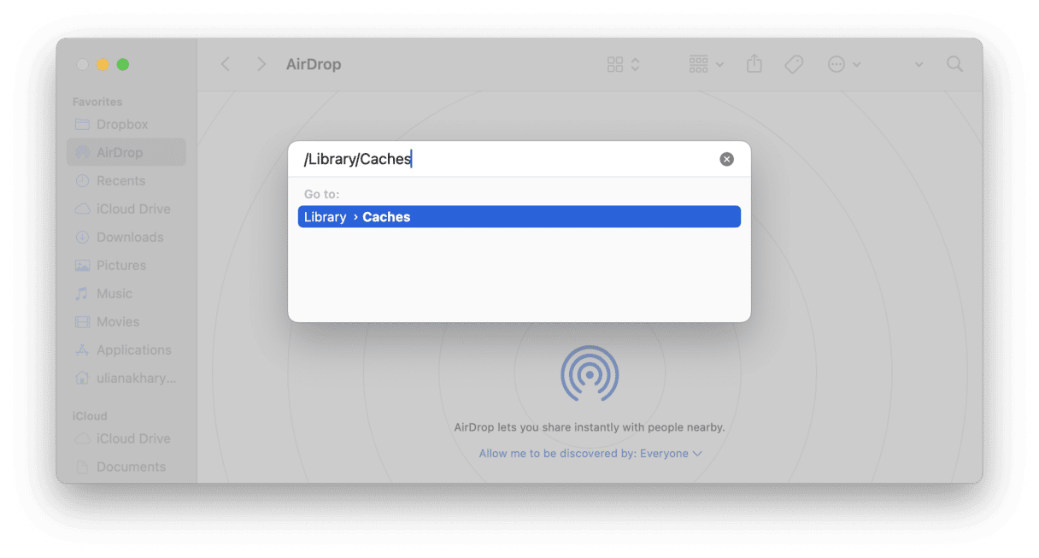The height and width of the screenshot is (558, 1039).
Task: Open the Tags toolbar icon
Action: click(794, 64)
